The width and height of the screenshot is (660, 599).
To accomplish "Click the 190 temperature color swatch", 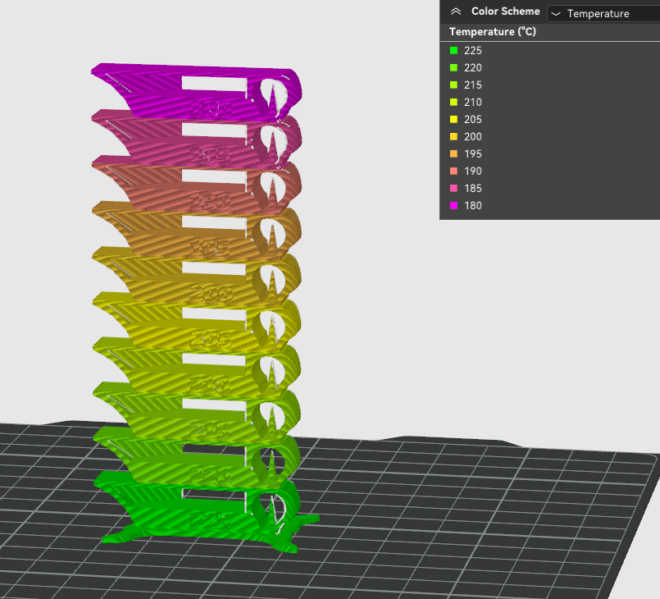I will pyautogui.click(x=453, y=171).
